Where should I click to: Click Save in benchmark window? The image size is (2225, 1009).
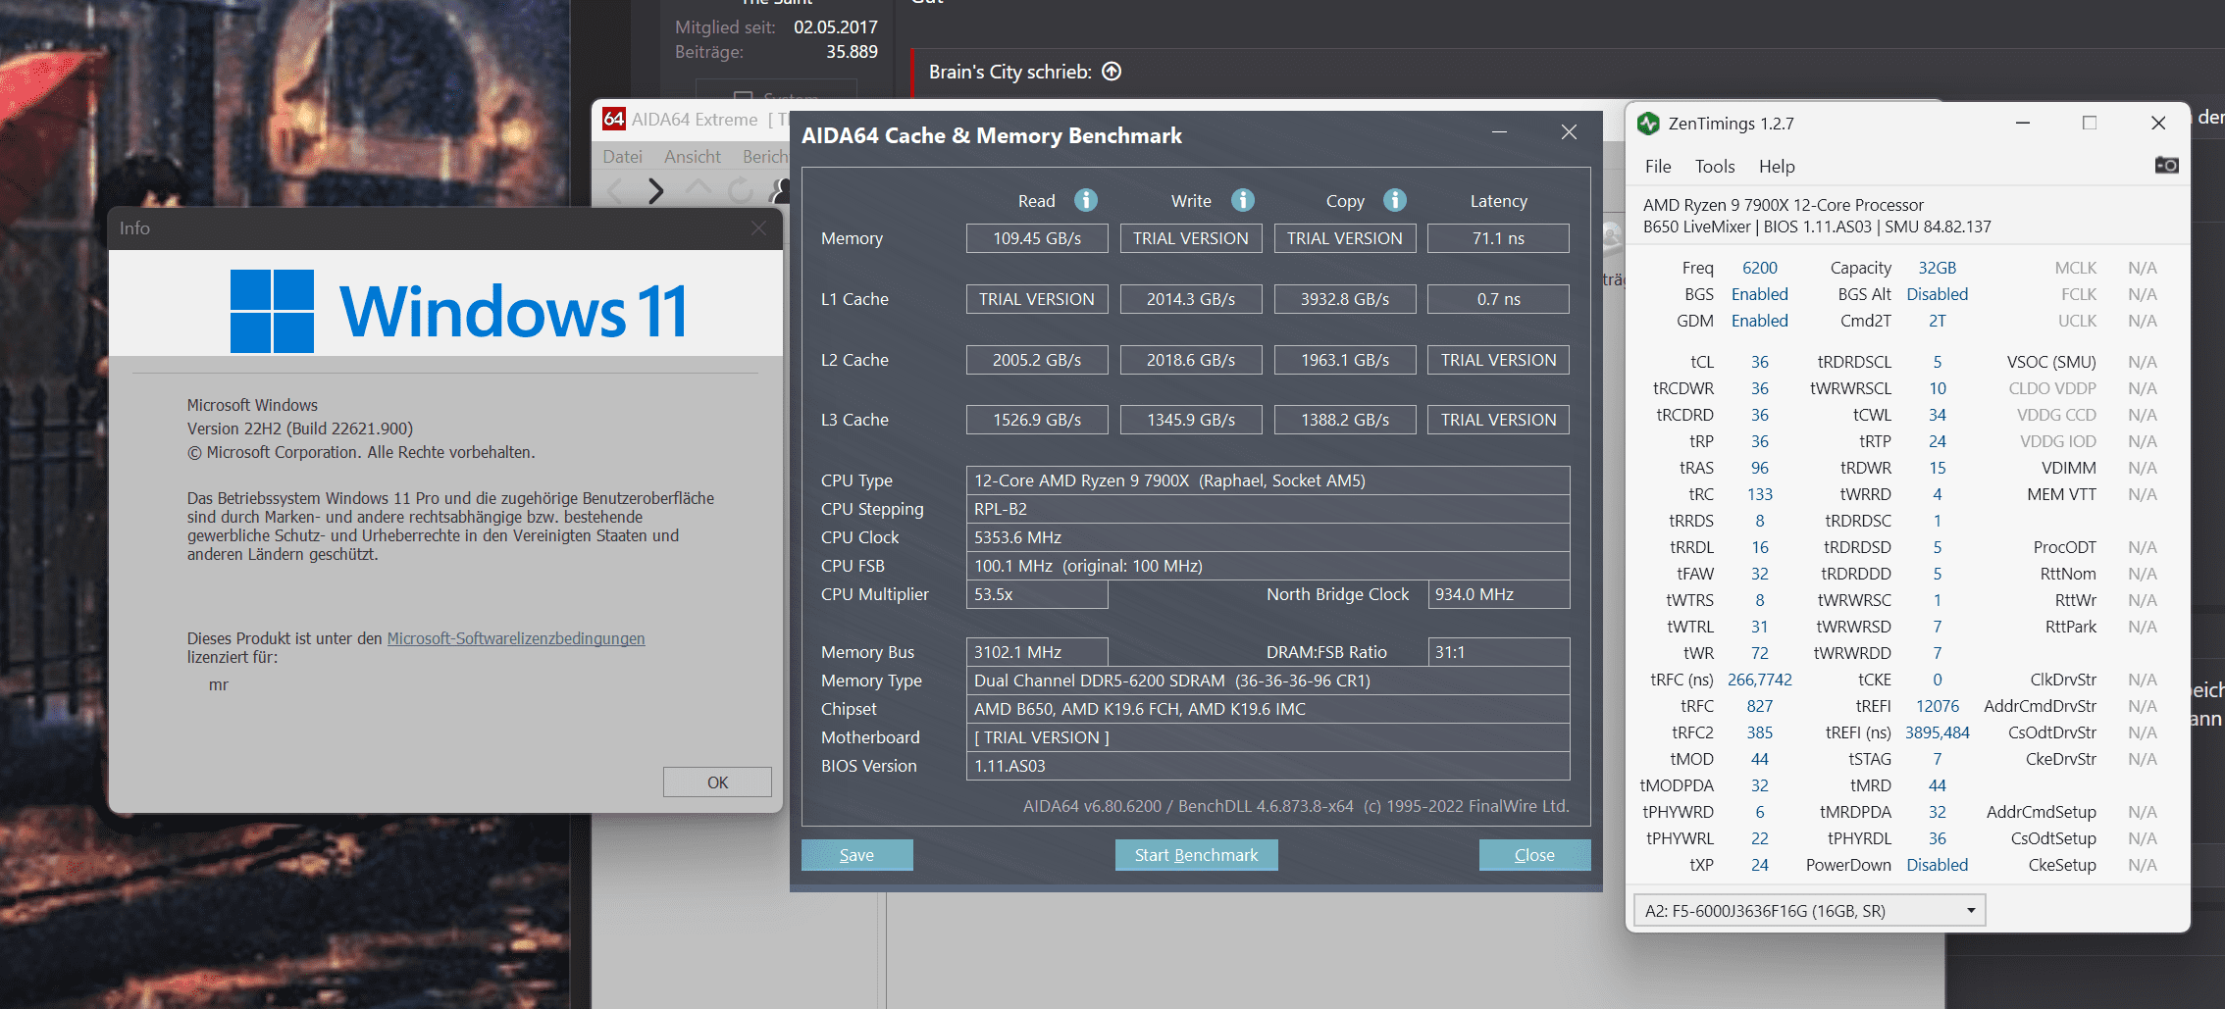(856, 855)
